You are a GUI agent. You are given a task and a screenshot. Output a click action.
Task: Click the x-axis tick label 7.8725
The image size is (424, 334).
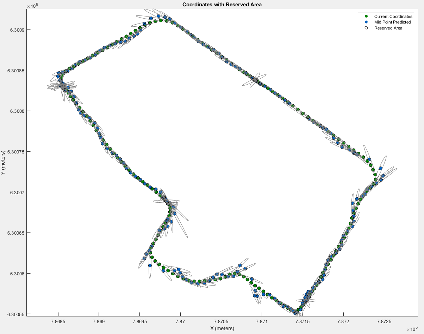pos(384,321)
